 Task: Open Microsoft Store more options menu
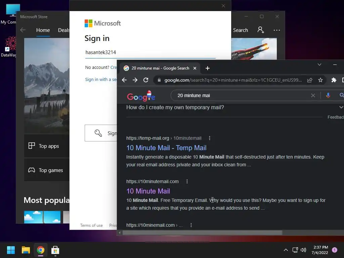coord(277,30)
